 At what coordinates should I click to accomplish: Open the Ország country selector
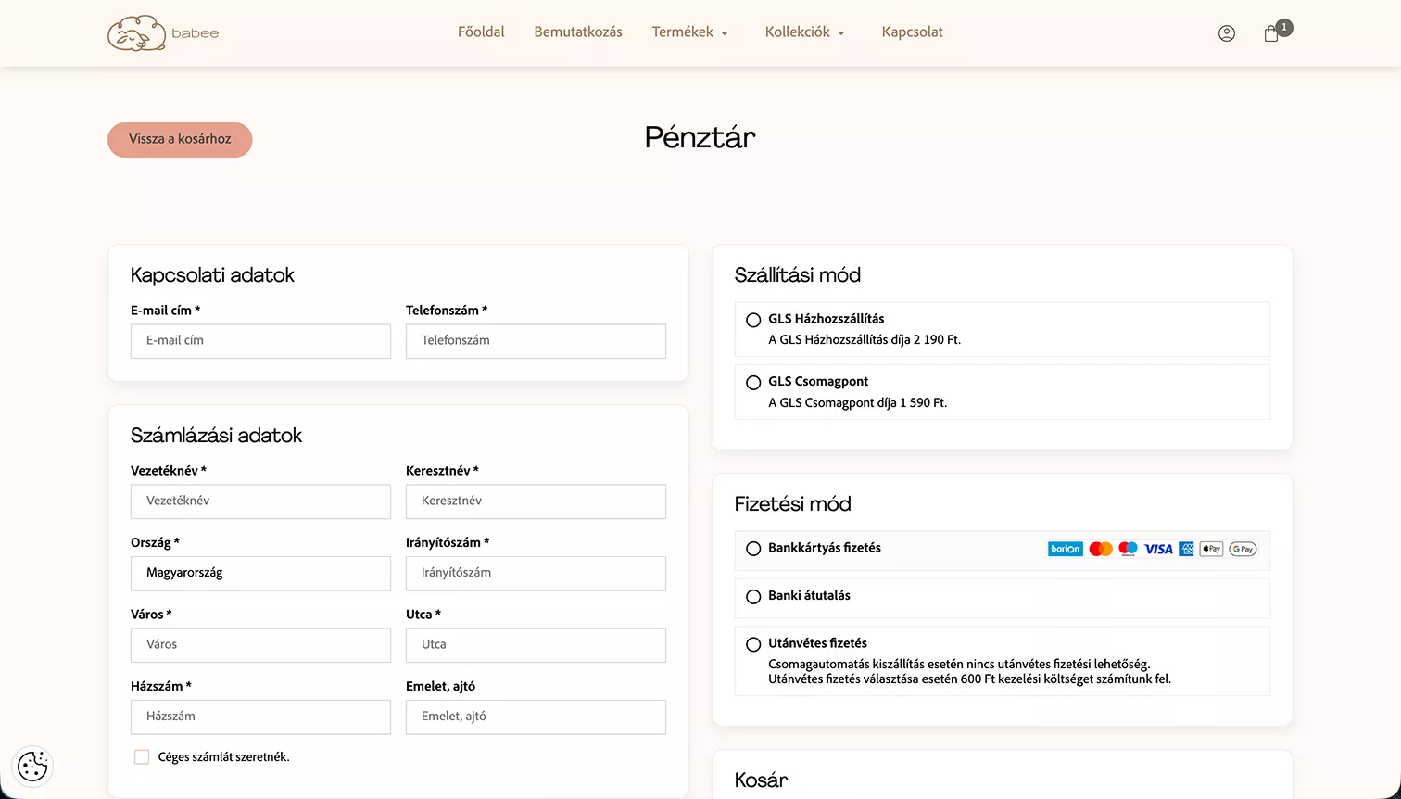tap(260, 573)
